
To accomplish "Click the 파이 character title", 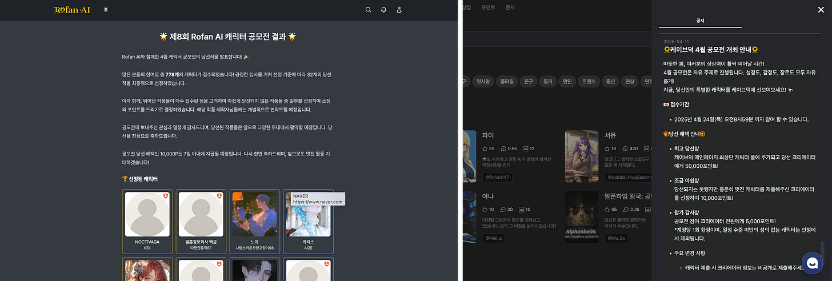I will tap(488, 135).
